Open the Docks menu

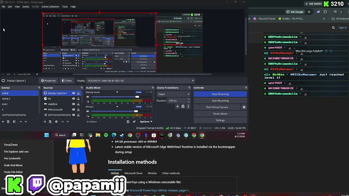(26, 7)
